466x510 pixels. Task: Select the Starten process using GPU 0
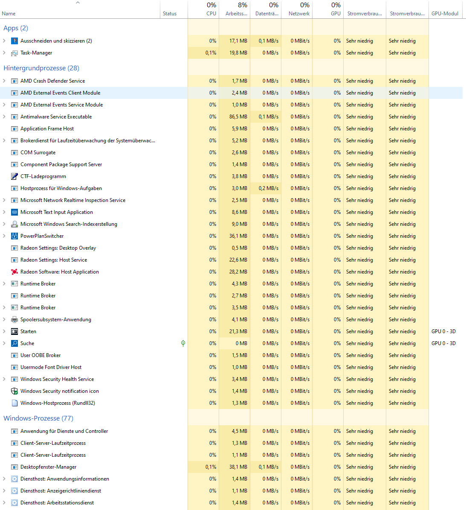(28, 331)
